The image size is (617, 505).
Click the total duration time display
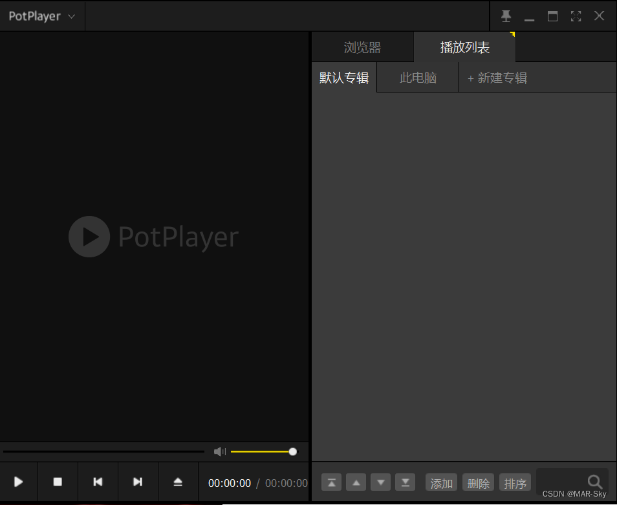287,483
